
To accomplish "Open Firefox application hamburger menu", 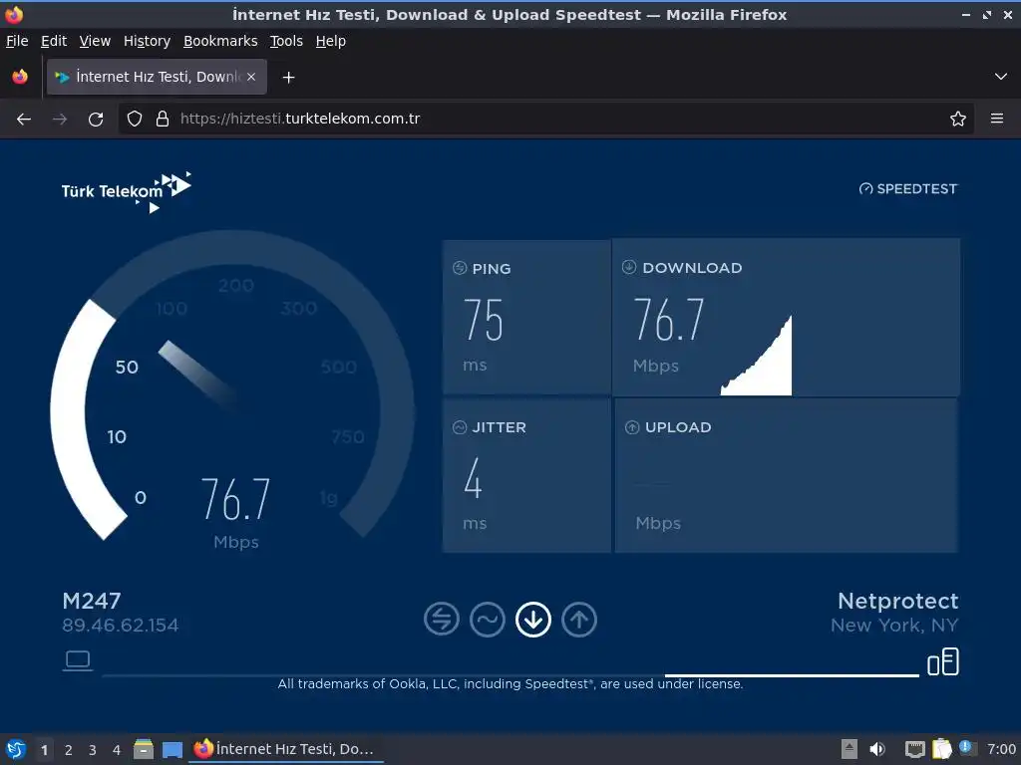I will [x=997, y=120].
